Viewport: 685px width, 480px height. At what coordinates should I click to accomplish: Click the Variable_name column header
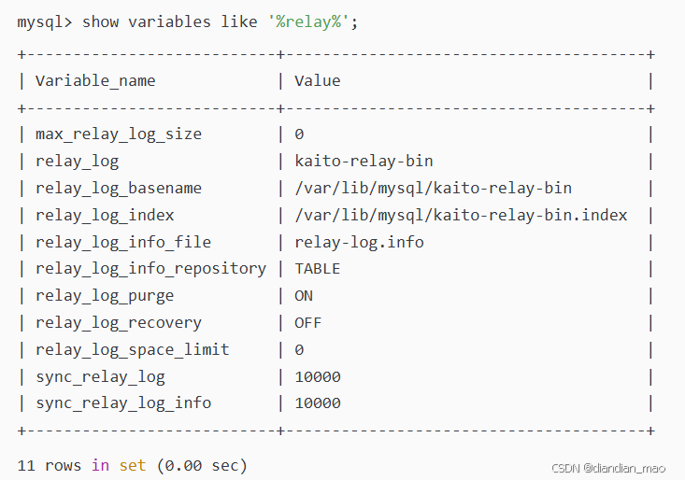pyautogui.click(x=95, y=81)
